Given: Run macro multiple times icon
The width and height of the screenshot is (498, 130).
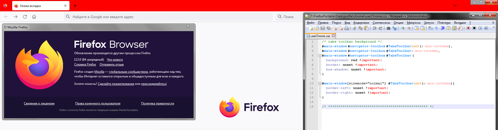Looking at the screenshot, I should 486,28.
